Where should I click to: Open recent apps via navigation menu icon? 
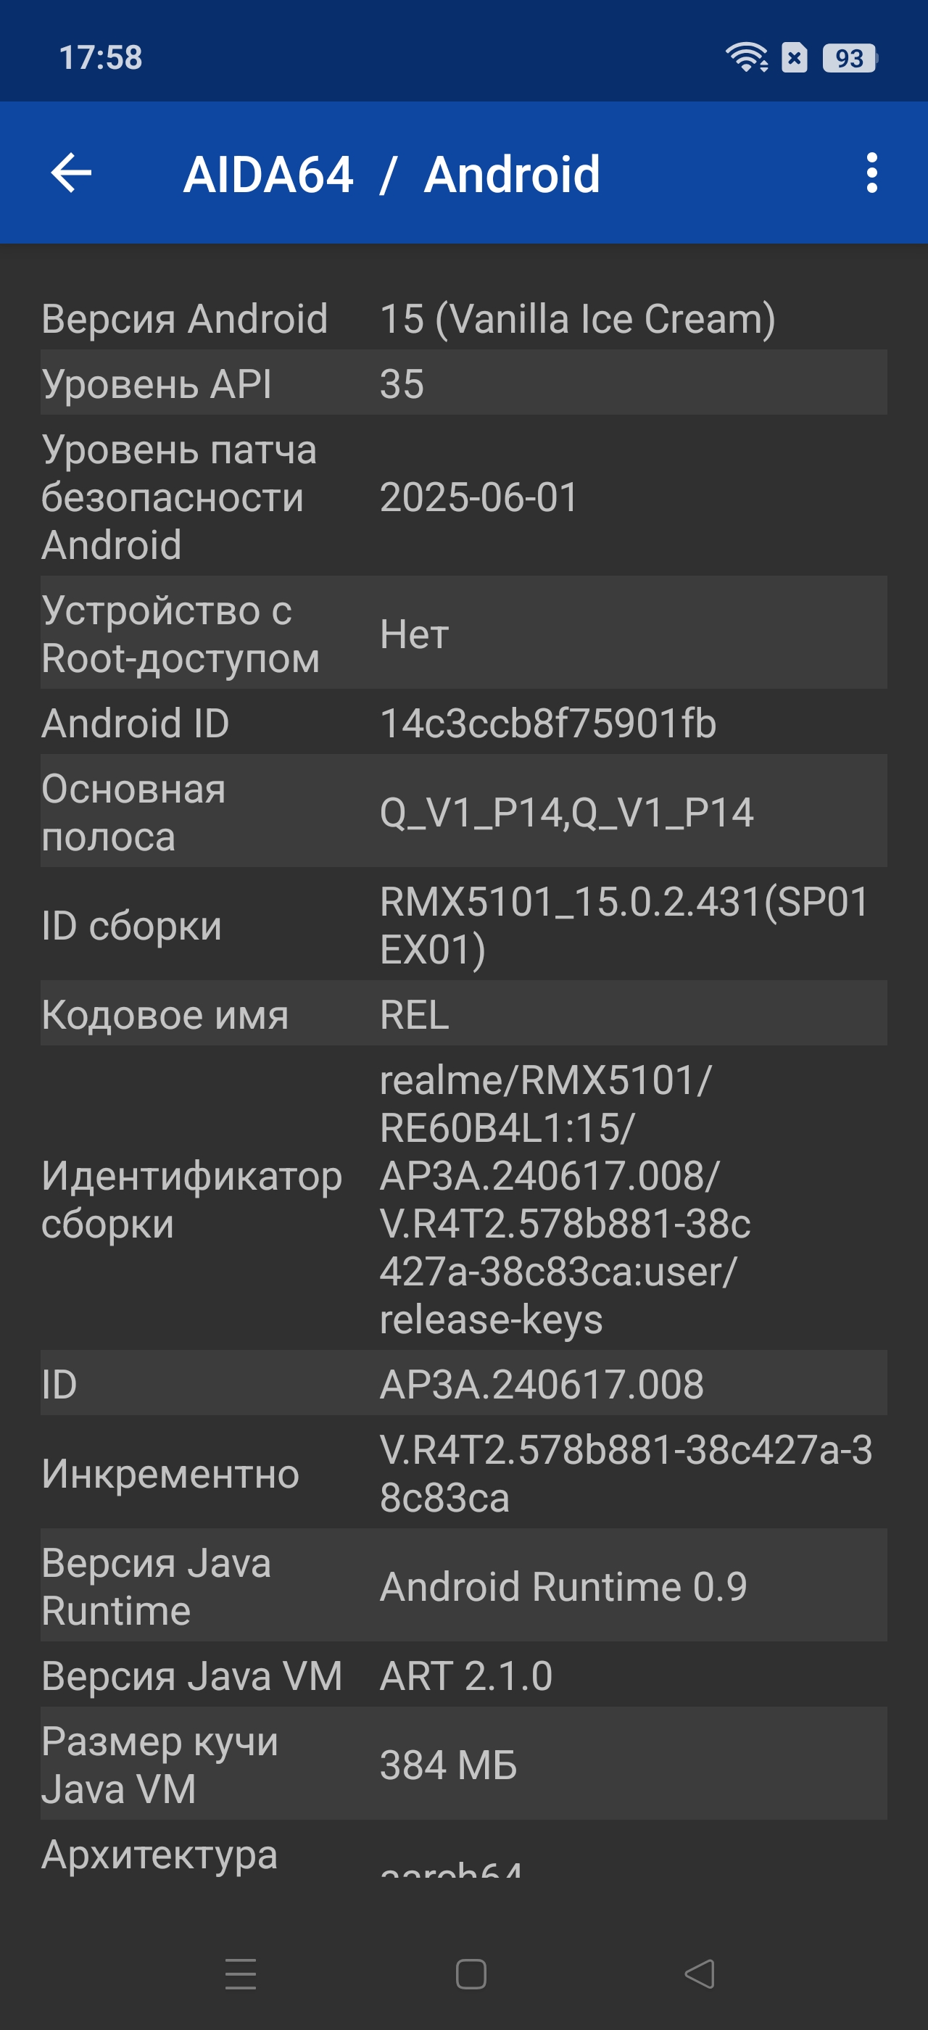click(240, 1973)
